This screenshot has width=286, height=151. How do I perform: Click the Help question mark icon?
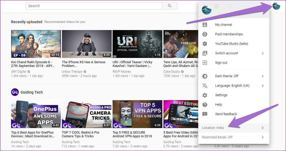tap(205, 105)
